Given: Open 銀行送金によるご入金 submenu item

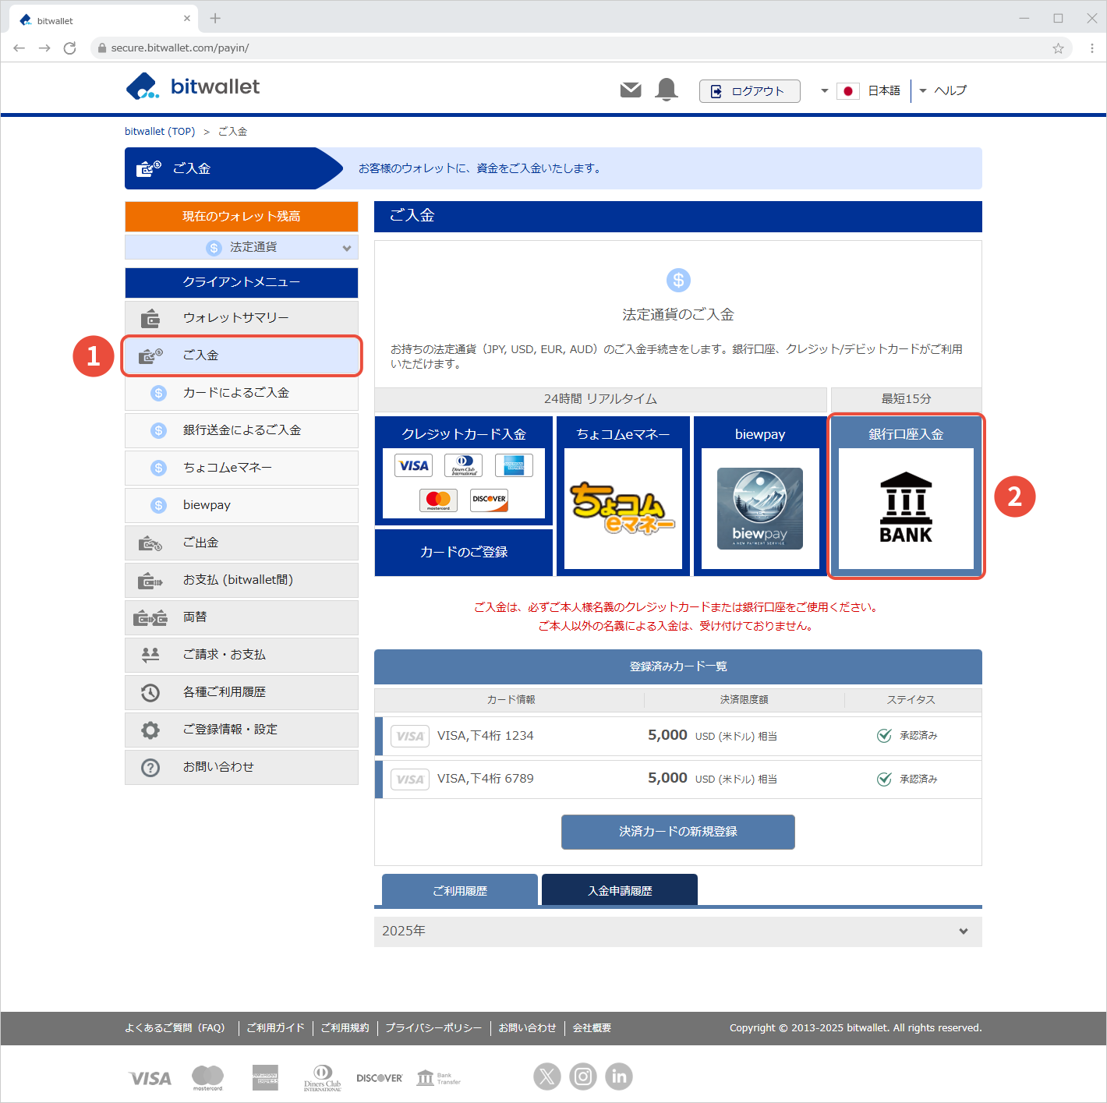Looking at the screenshot, I should click(242, 430).
